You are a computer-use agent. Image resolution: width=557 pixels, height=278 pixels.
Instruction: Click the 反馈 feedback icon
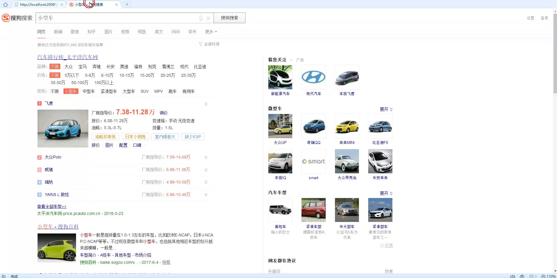pos(382,246)
